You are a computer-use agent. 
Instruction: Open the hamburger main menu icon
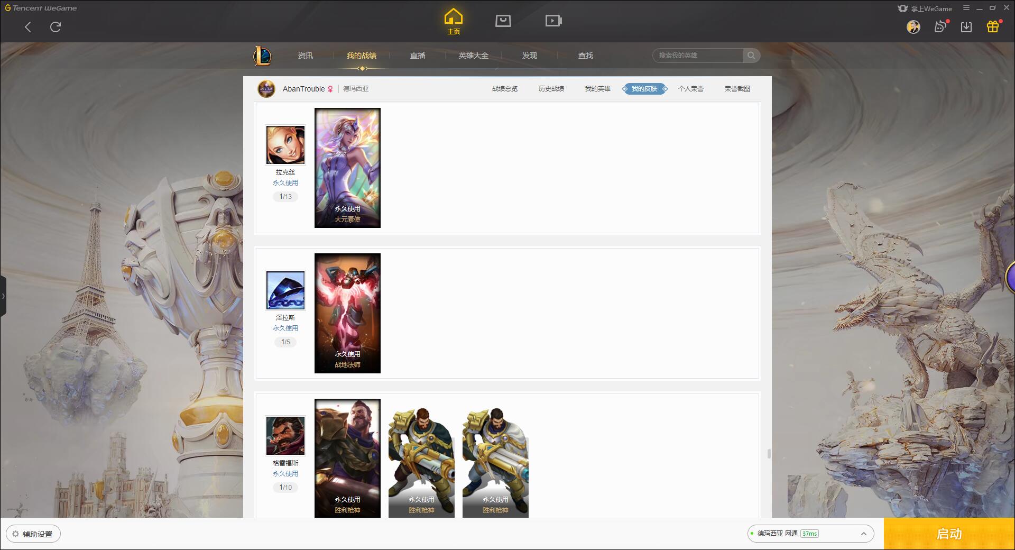pyautogui.click(x=966, y=8)
